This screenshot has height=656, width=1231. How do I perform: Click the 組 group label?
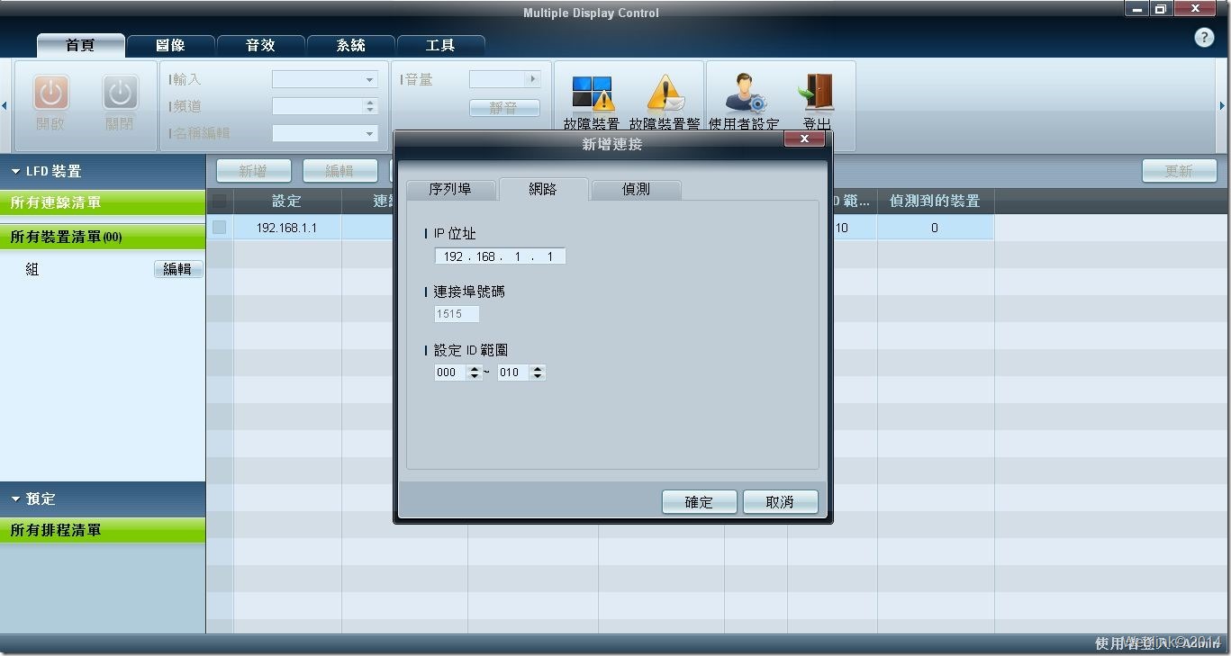click(32, 269)
